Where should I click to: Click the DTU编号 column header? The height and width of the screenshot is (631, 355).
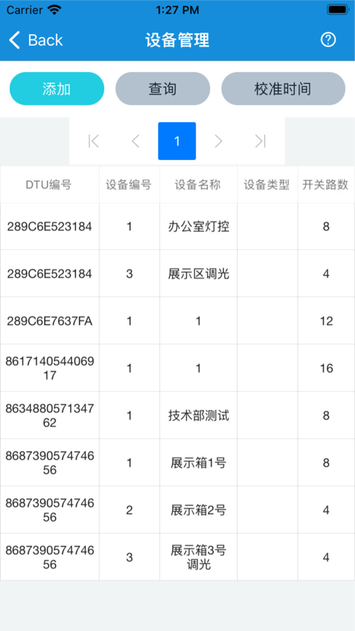[49, 184]
